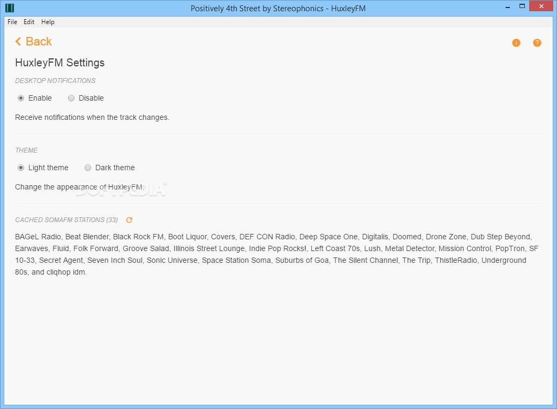This screenshot has height=409, width=557.
Task: Click the 'CACHED SOMAFM STATIONS (33)' label
Action: [x=66, y=220]
